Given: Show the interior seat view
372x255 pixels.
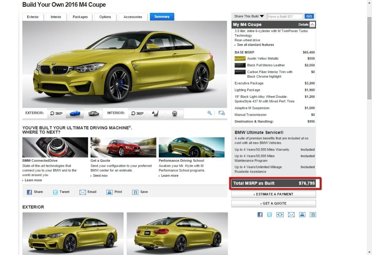Looking at the screenshot, I should point(156,113).
